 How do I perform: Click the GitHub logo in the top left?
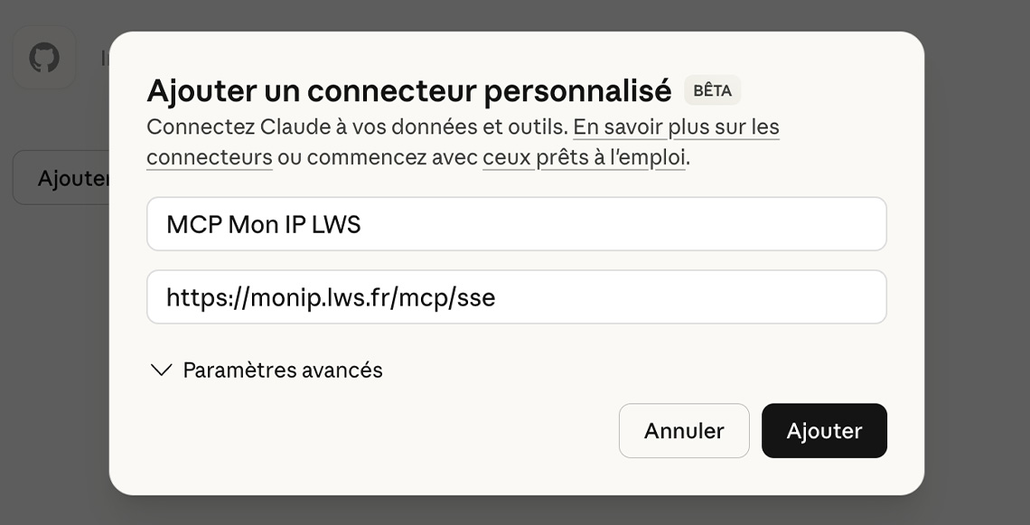[x=44, y=57]
